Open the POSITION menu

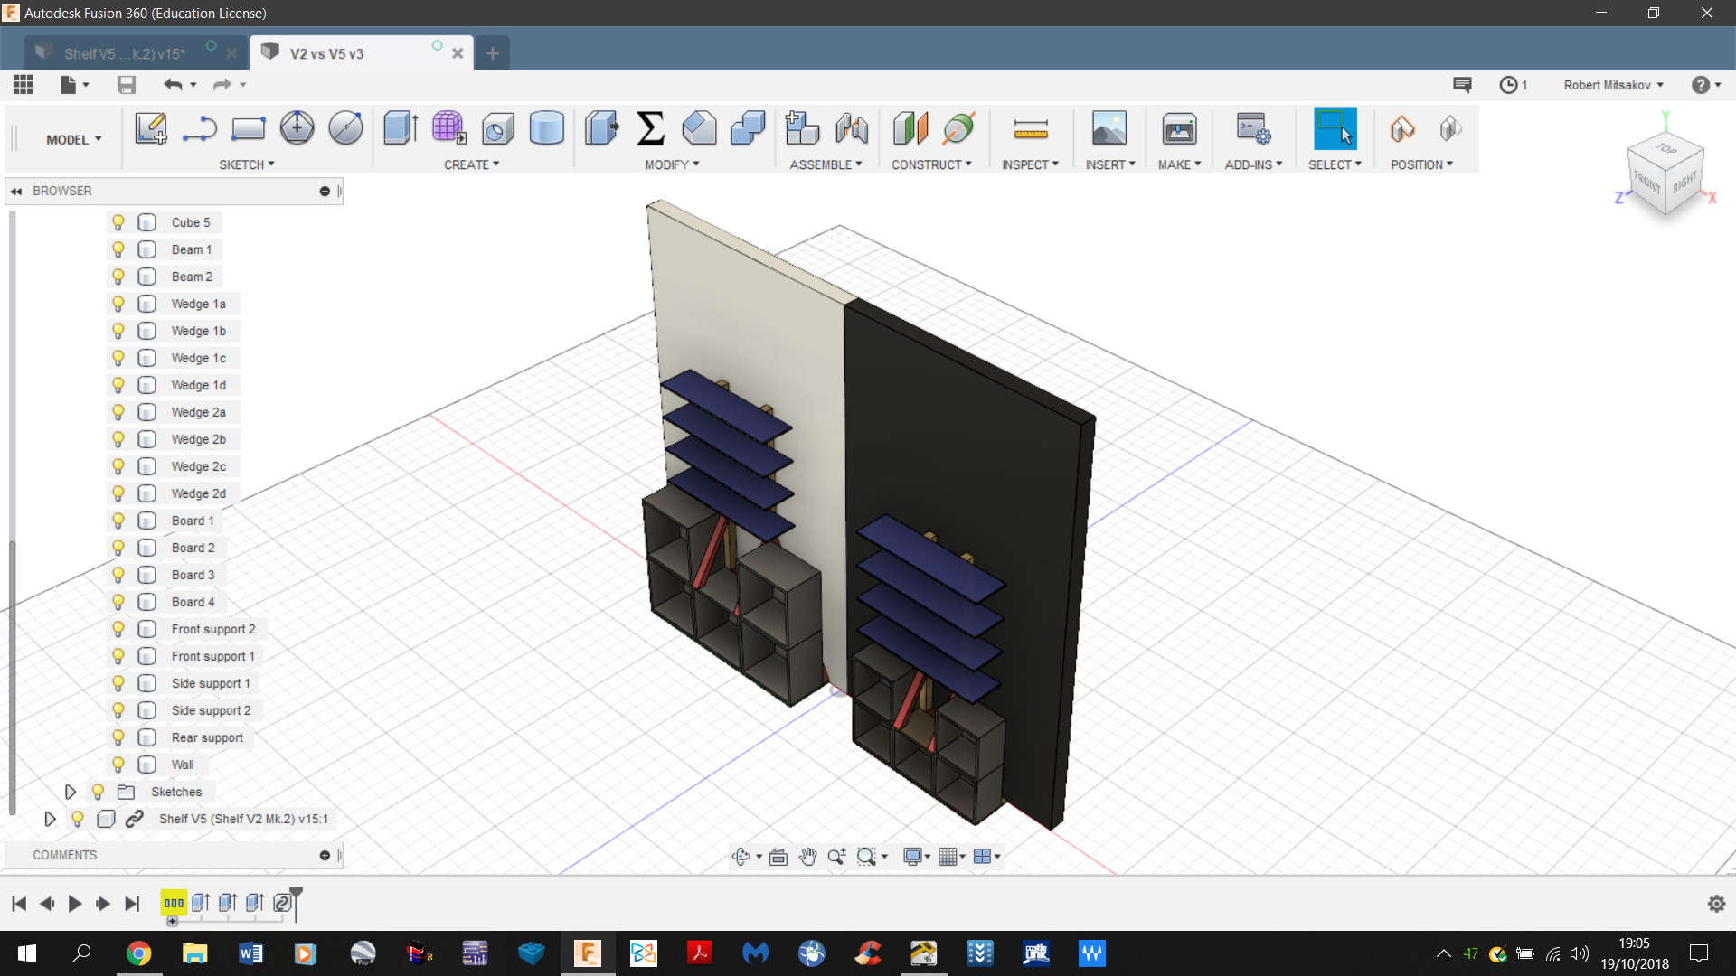1421,164
